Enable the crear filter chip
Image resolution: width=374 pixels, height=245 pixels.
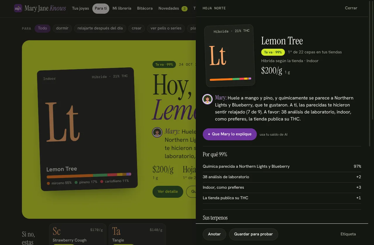(x=136, y=28)
